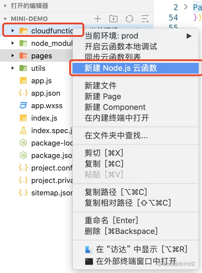Expand the utils folder arrow
The width and height of the screenshot is (202, 273).
(12, 68)
